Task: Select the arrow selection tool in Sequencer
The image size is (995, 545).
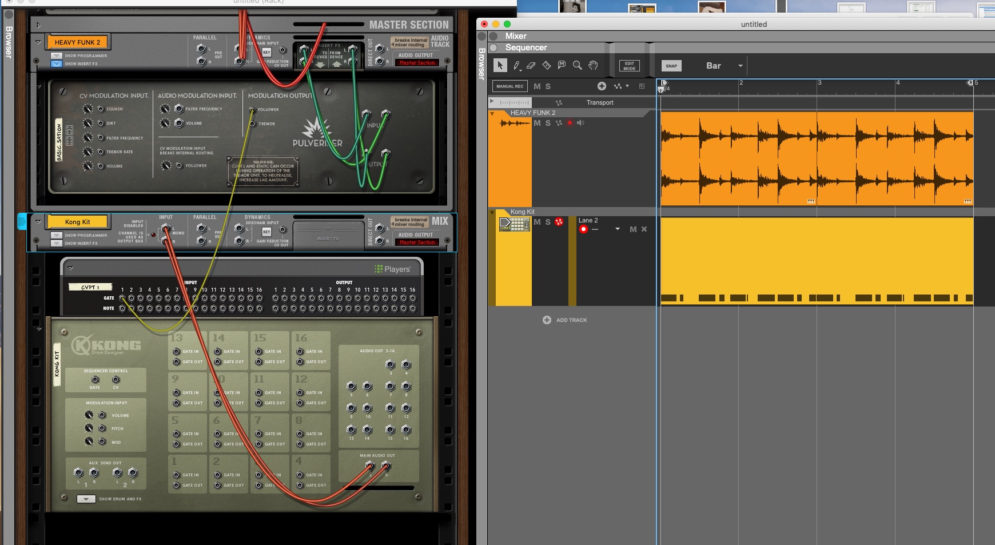Action: click(500, 65)
